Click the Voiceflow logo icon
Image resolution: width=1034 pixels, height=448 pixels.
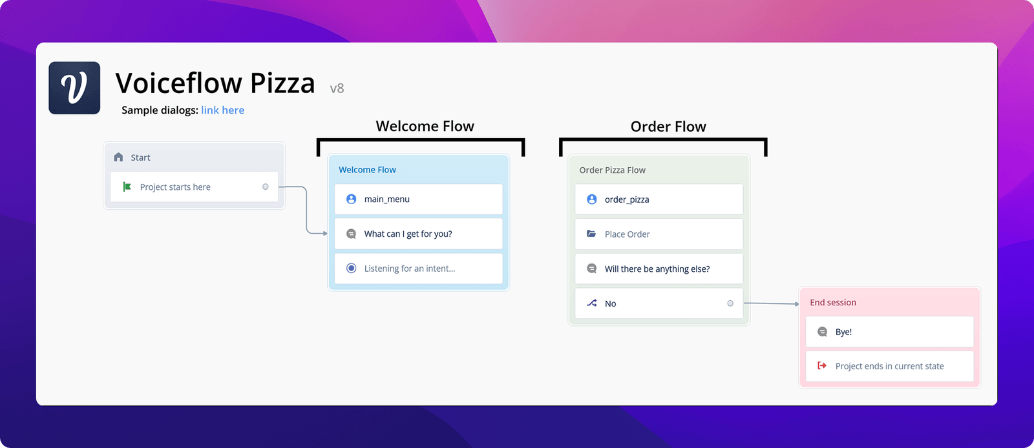pyautogui.click(x=74, y=88)
